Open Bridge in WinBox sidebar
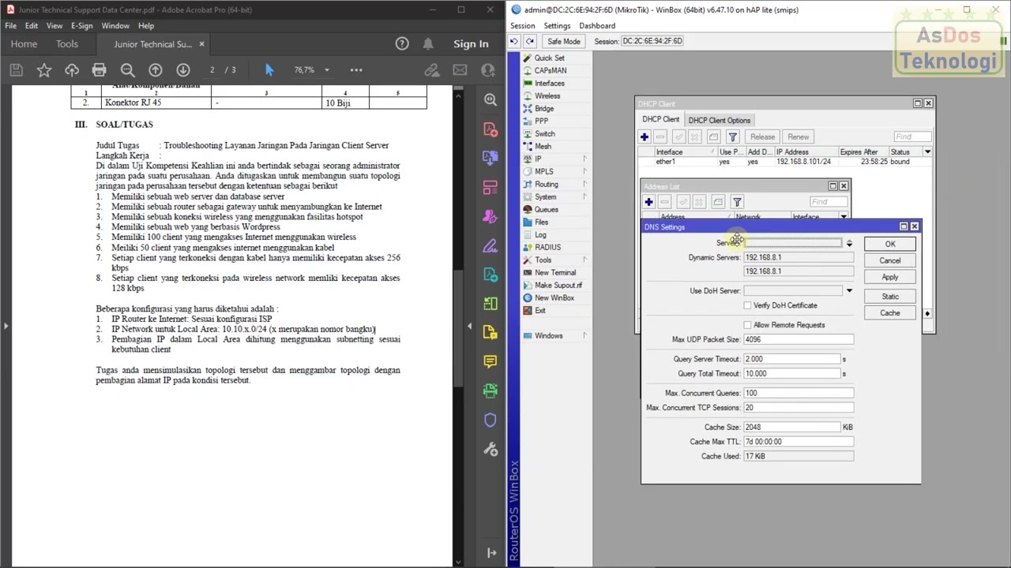 pos(544,109)
